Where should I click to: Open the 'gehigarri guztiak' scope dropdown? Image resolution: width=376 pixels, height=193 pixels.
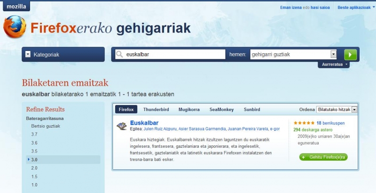(x=293, y=55)
